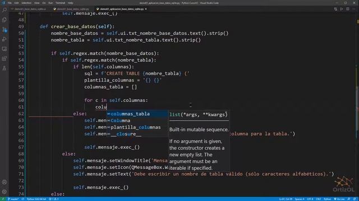Place cursor after 'colu' on line 61
Image resolution: width=359 pixels, height=201 pixels.
pos(107,107)
